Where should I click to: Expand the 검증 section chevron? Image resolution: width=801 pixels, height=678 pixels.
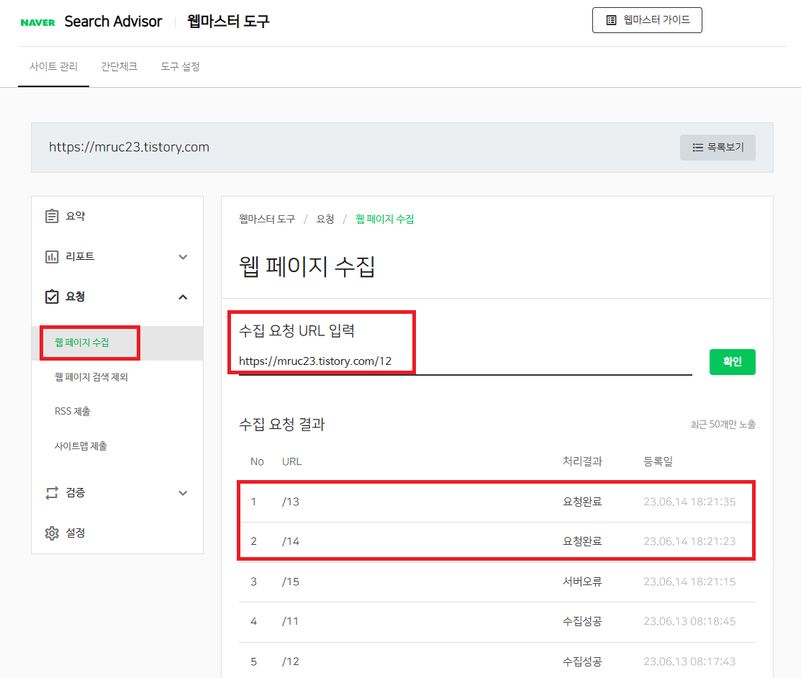pos(183,493)
